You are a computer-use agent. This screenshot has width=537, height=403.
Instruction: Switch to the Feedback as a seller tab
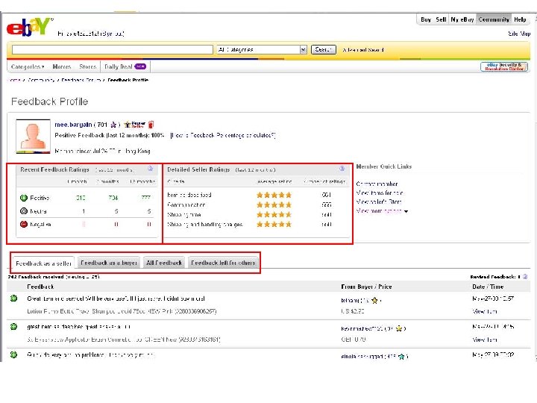click(43, 263)
